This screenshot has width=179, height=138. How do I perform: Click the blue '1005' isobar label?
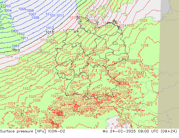[x=22, y=9]
